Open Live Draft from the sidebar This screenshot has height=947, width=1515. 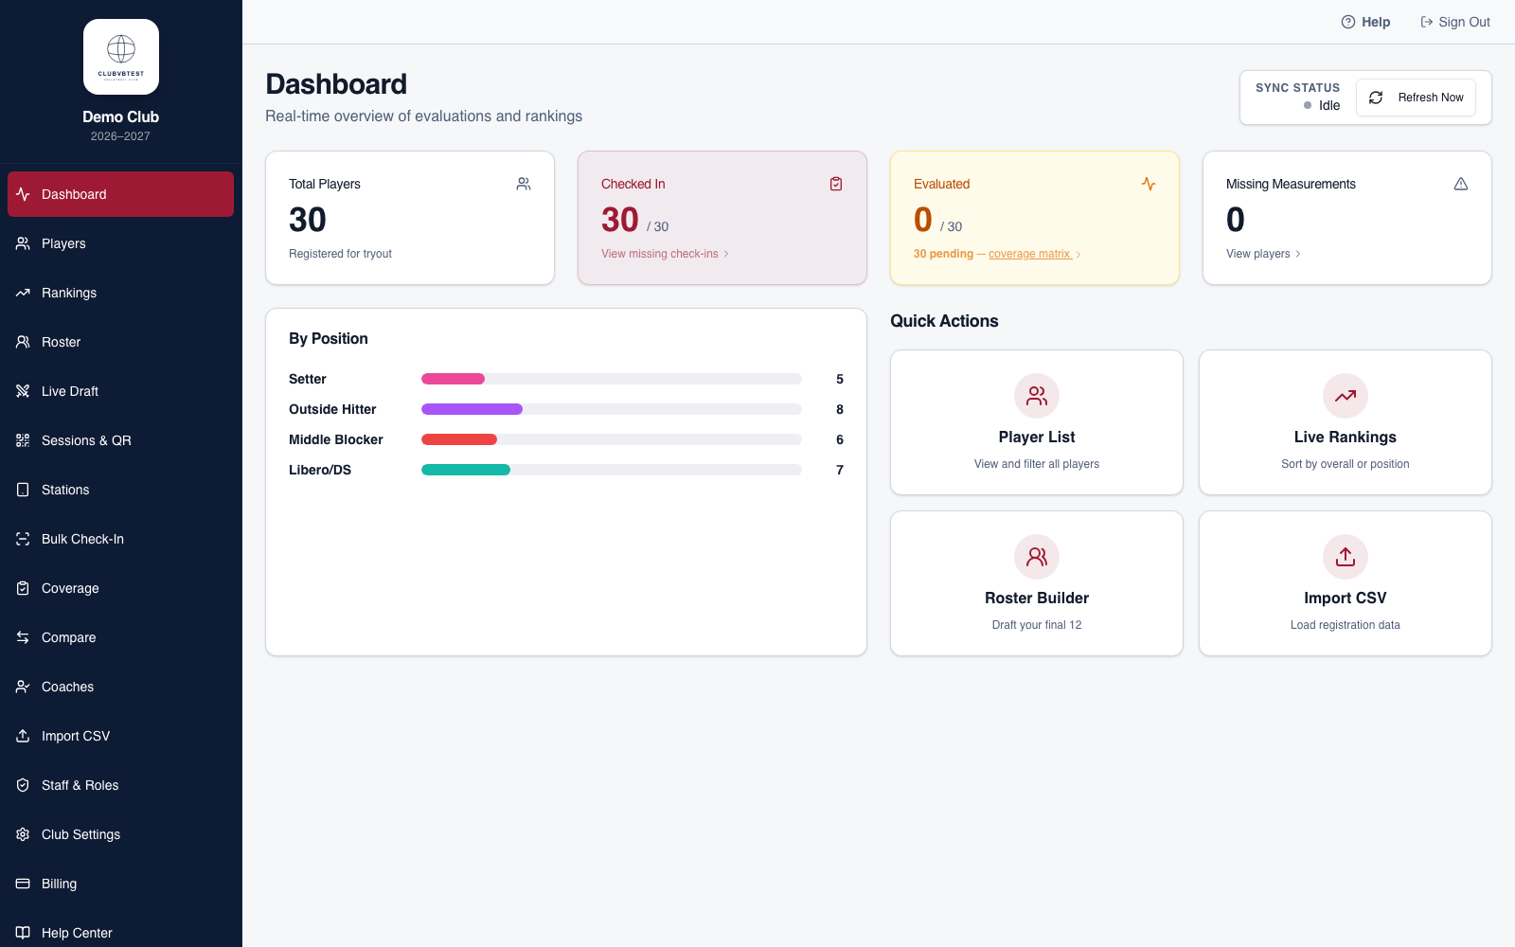pyautogui.click(x=120, y=391)
